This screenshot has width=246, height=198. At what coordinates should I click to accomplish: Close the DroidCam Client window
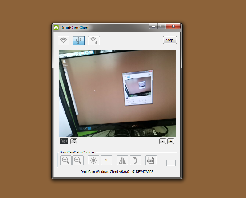[x=173, y=26]
